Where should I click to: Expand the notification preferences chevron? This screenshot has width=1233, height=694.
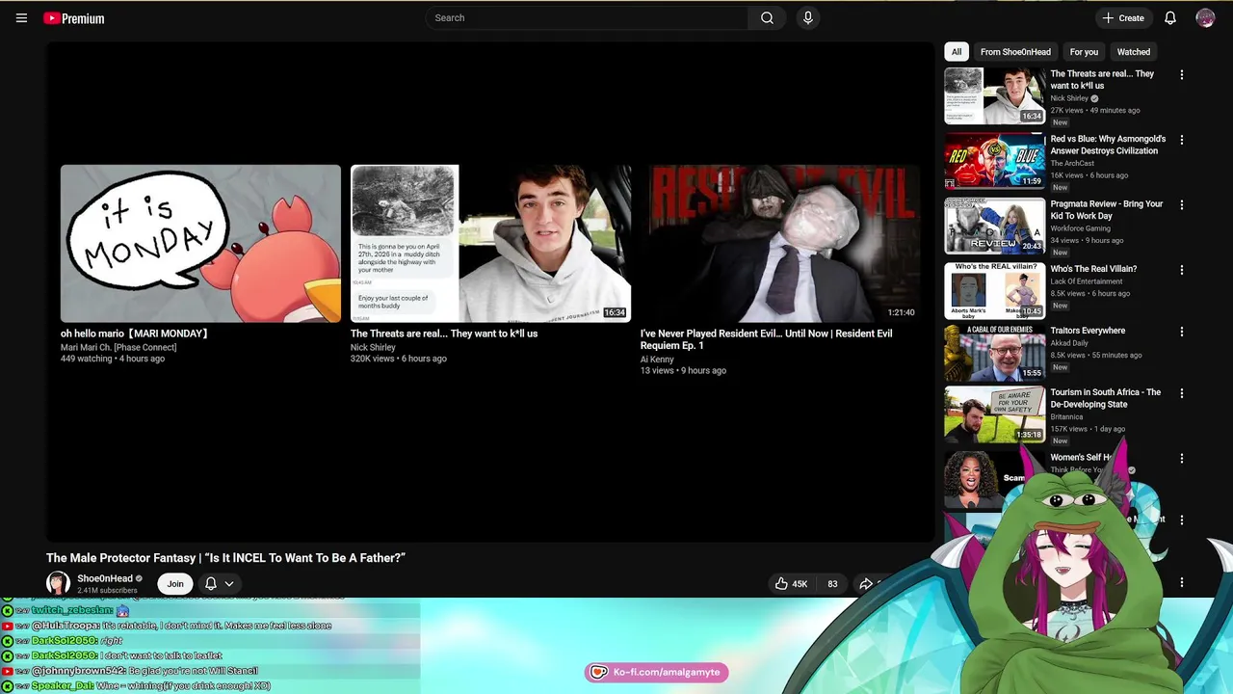pos(229,583)
